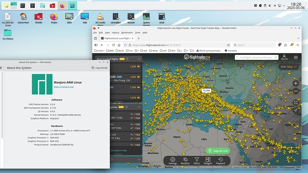Toggle Info Centre sidebar hamburger button
The height and width of the screenshot is (173, 308).
click(x=1, y=68)
